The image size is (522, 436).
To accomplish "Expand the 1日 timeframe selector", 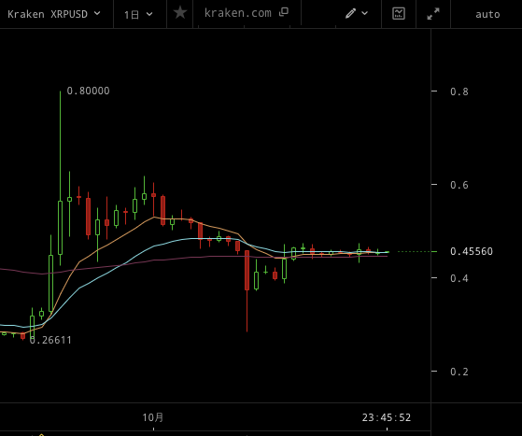I will [x=138, y=15].
